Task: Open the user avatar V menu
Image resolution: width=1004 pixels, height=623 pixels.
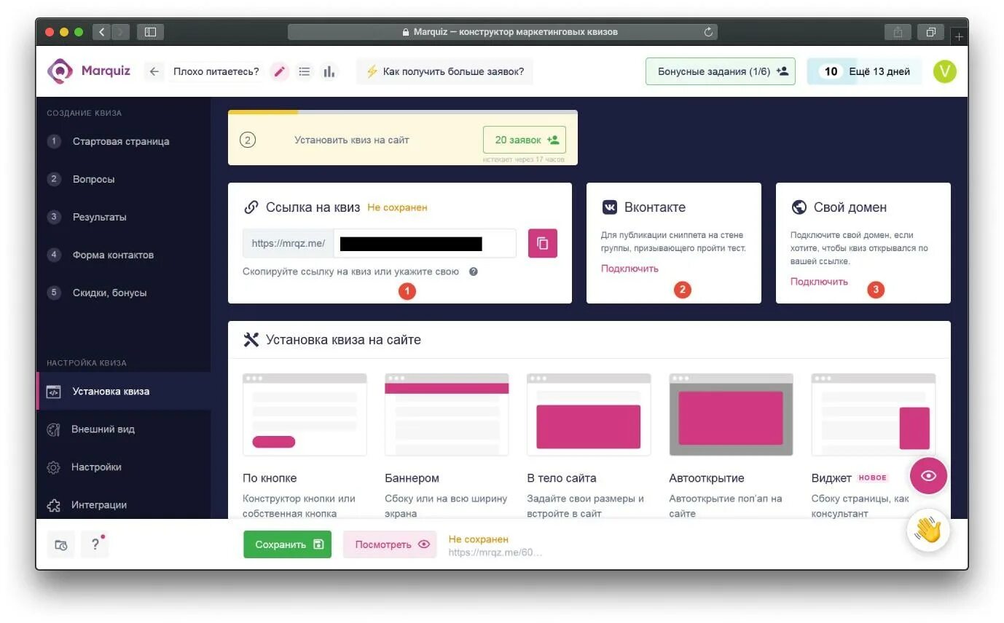Action: point(944,71)
